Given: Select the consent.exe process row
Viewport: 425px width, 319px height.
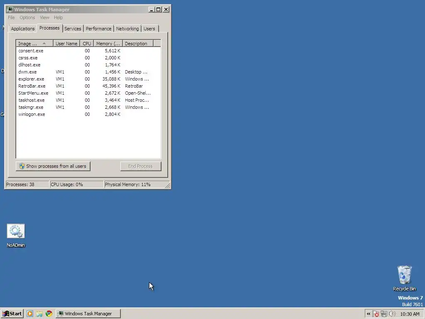Looking at the screenshot, I should pyautogui.click(x=88, y=51).
